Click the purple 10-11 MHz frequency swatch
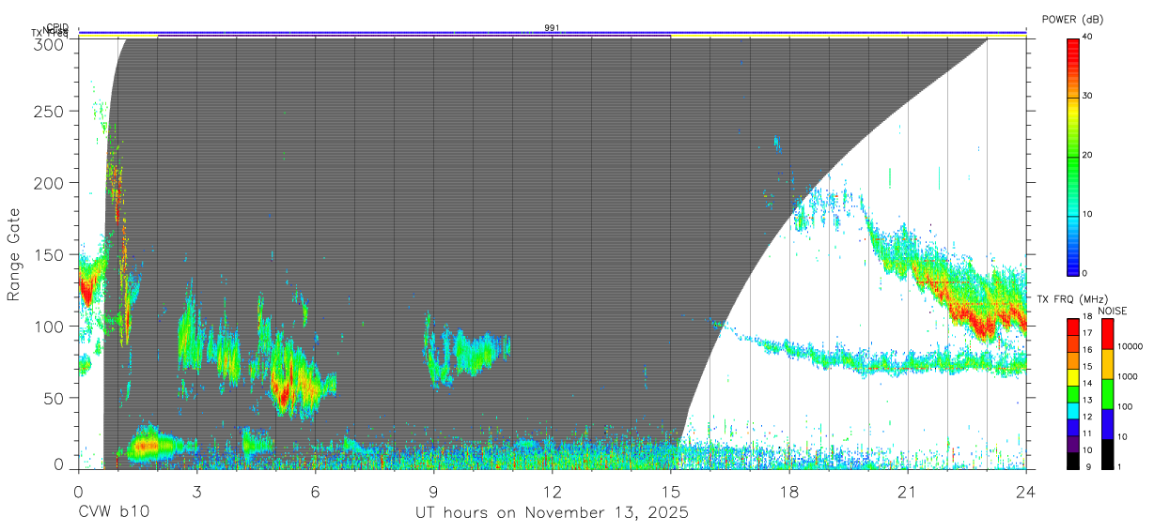1154x532 pixels. coord(1072,444)
